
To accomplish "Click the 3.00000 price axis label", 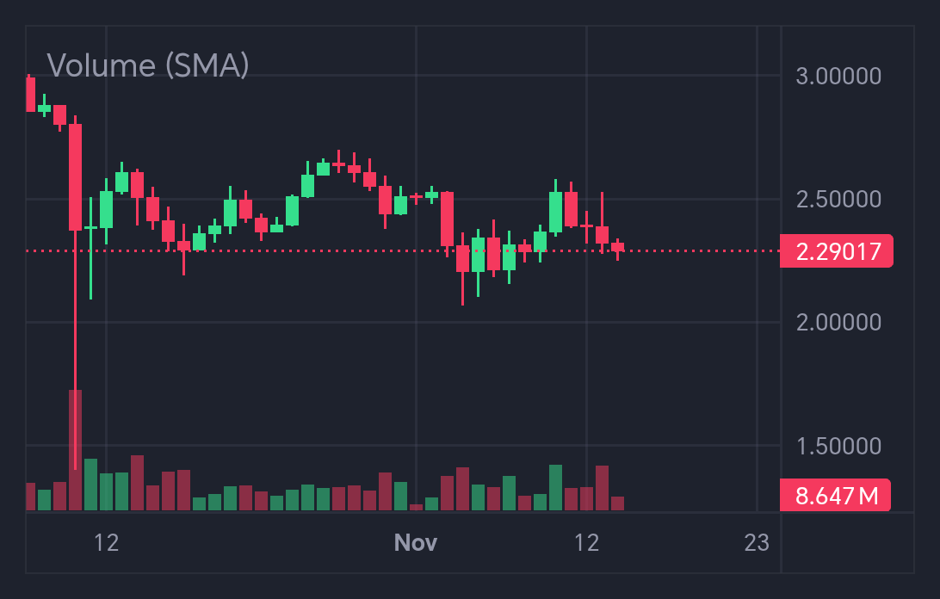I will click(838, 77).
